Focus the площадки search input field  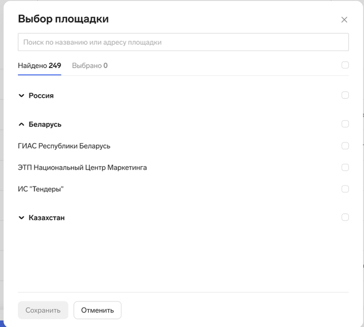(183, 42)
